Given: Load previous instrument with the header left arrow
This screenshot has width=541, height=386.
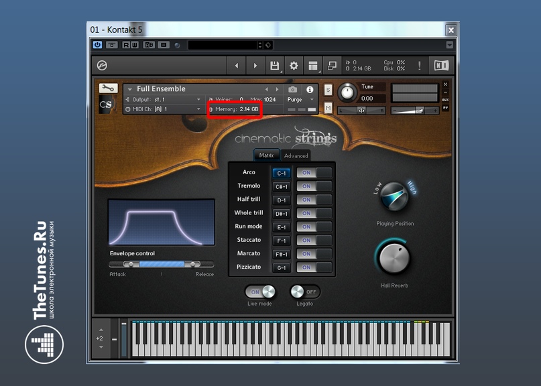Looking at the screenshot, I should (266, 89).
